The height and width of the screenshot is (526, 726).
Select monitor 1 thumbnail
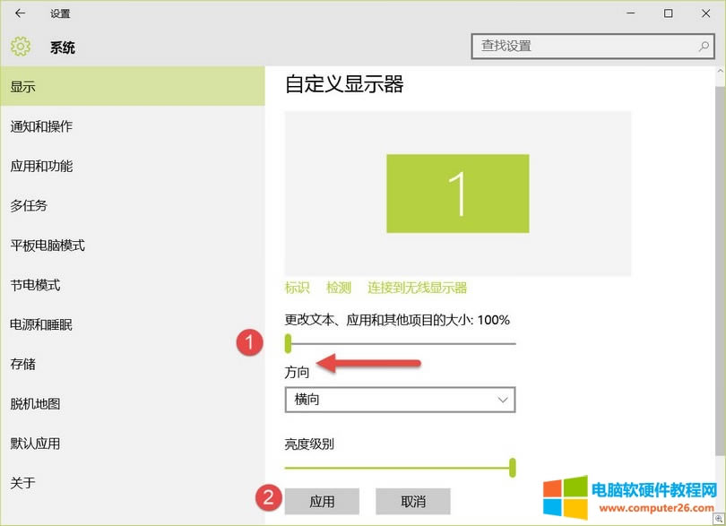click(x=458, y=194)
